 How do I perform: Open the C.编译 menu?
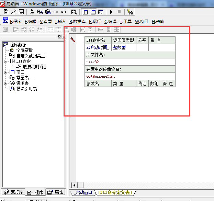(x=110, y=21)
